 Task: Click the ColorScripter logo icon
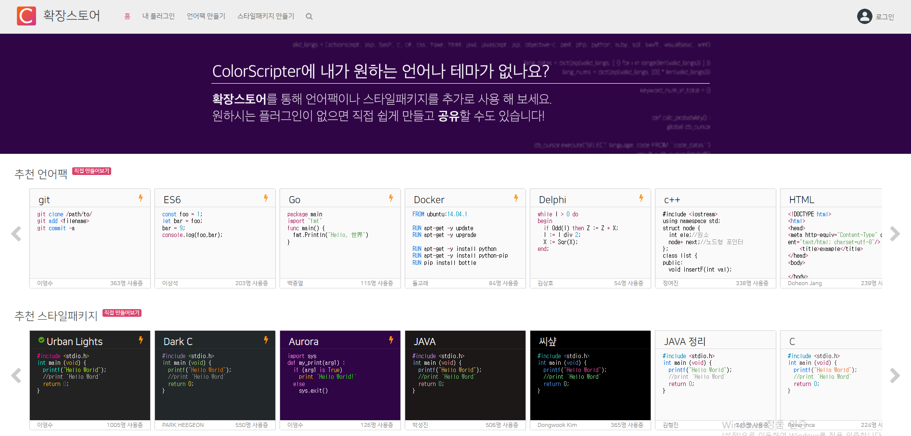[x=26, y=16]
